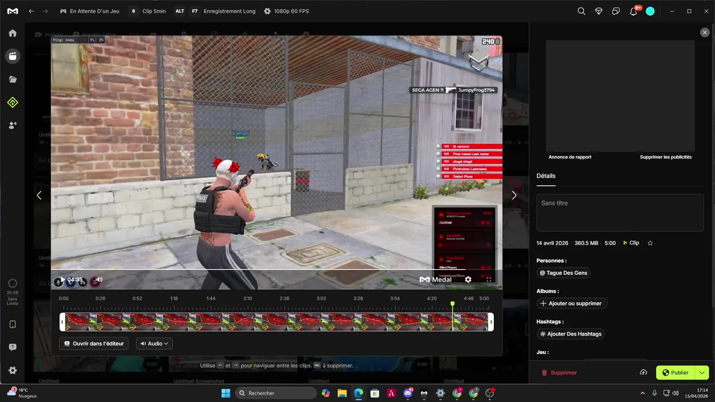Toggle the video volume speaker icon
The width and height of the screenshot is (715, 402).
click(x=99, y=280)
